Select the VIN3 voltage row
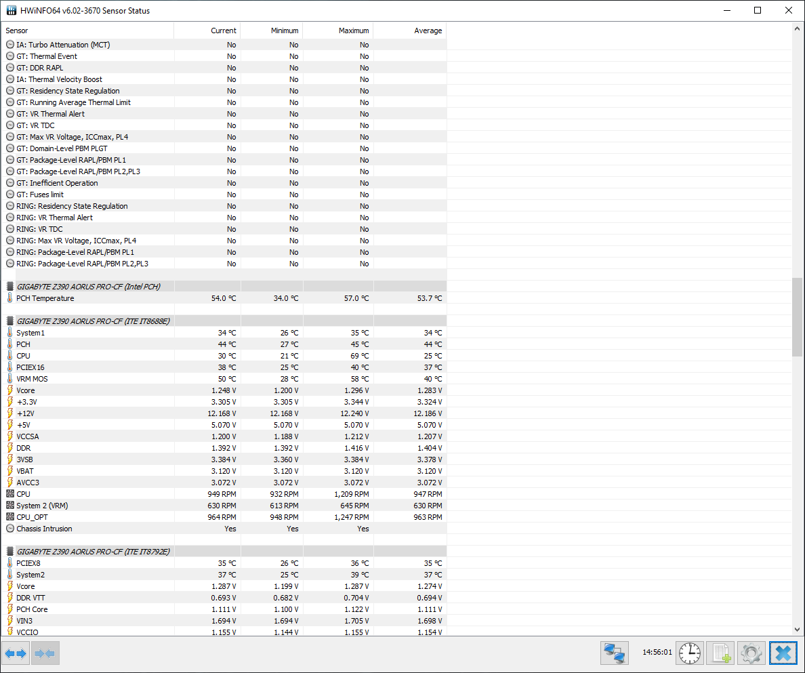 [x=224, y=621]
